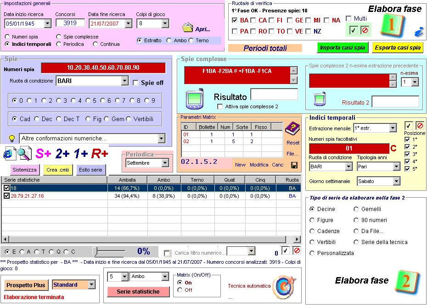Viewport: 427px width, 306px height.
Task: Open Ruota di condizione BARI dropdown in Spie
Action: [x=124, y=81]
